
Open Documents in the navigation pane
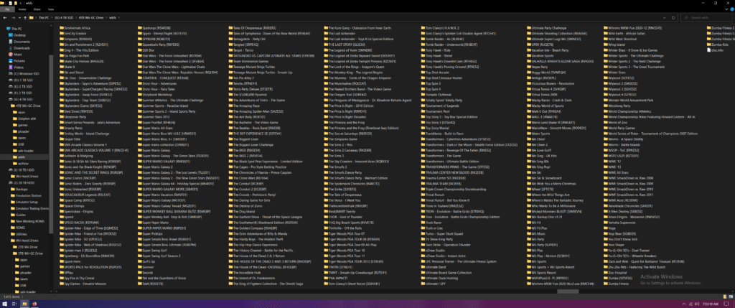coord(22,42)
